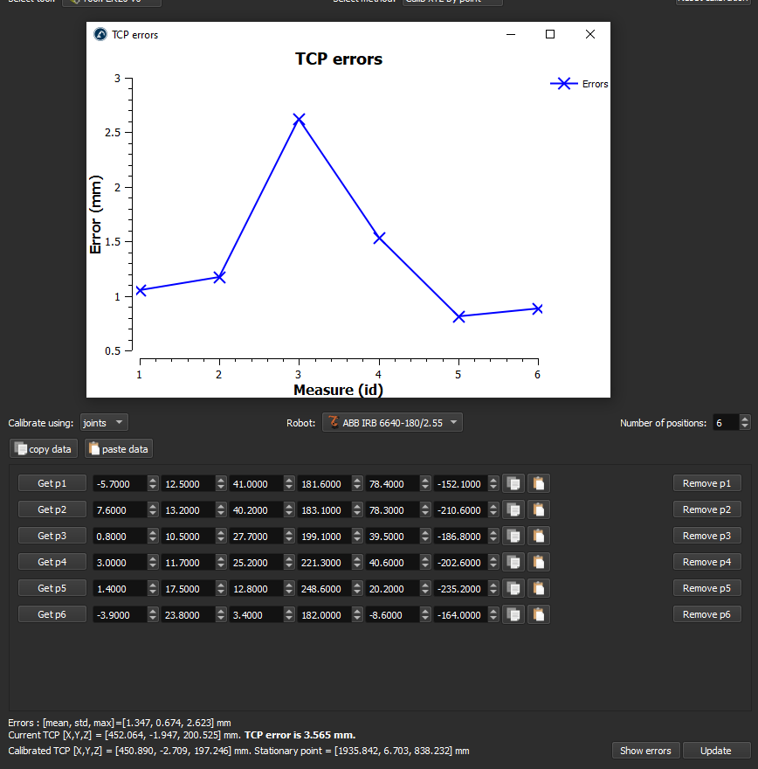Copy the p6 row joint values
Viewport: 758px width, 769px height.
(514, 614)
